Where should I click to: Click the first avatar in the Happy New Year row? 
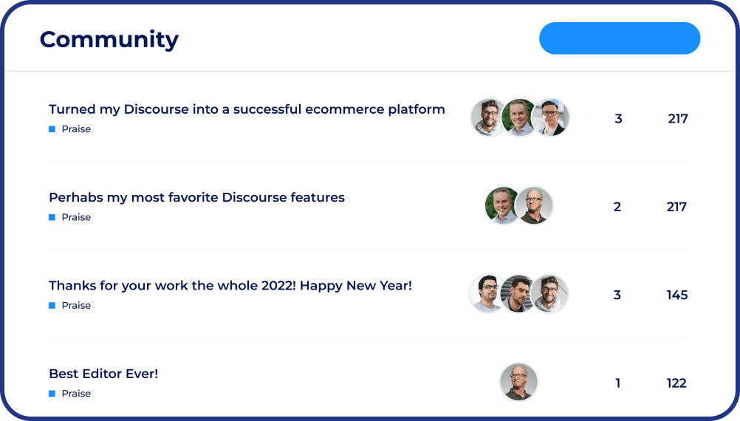coord(487,294)
